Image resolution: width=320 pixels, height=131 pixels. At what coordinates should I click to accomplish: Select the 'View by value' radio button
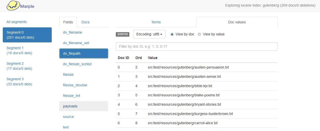click(199, 34)
